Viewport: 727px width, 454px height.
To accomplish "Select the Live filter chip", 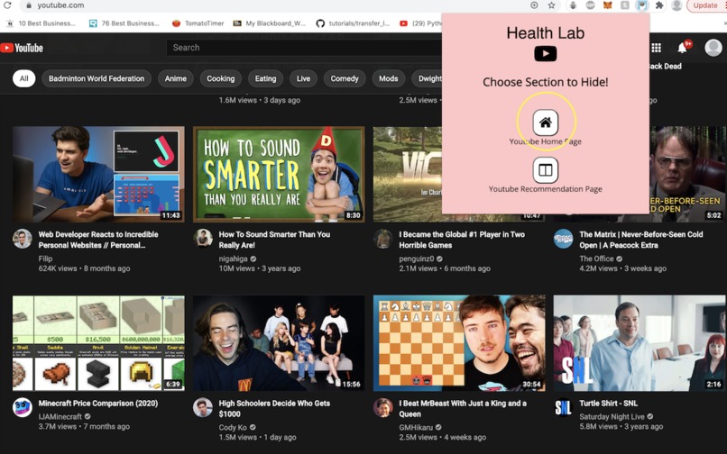I will point(303,78).
